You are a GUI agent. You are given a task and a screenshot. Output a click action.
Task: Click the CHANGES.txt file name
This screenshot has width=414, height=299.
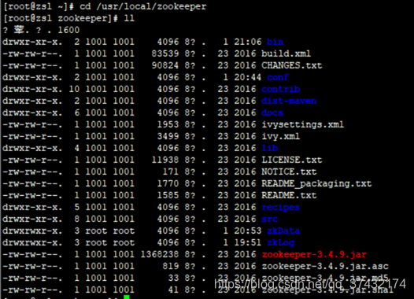pos(291,65)
